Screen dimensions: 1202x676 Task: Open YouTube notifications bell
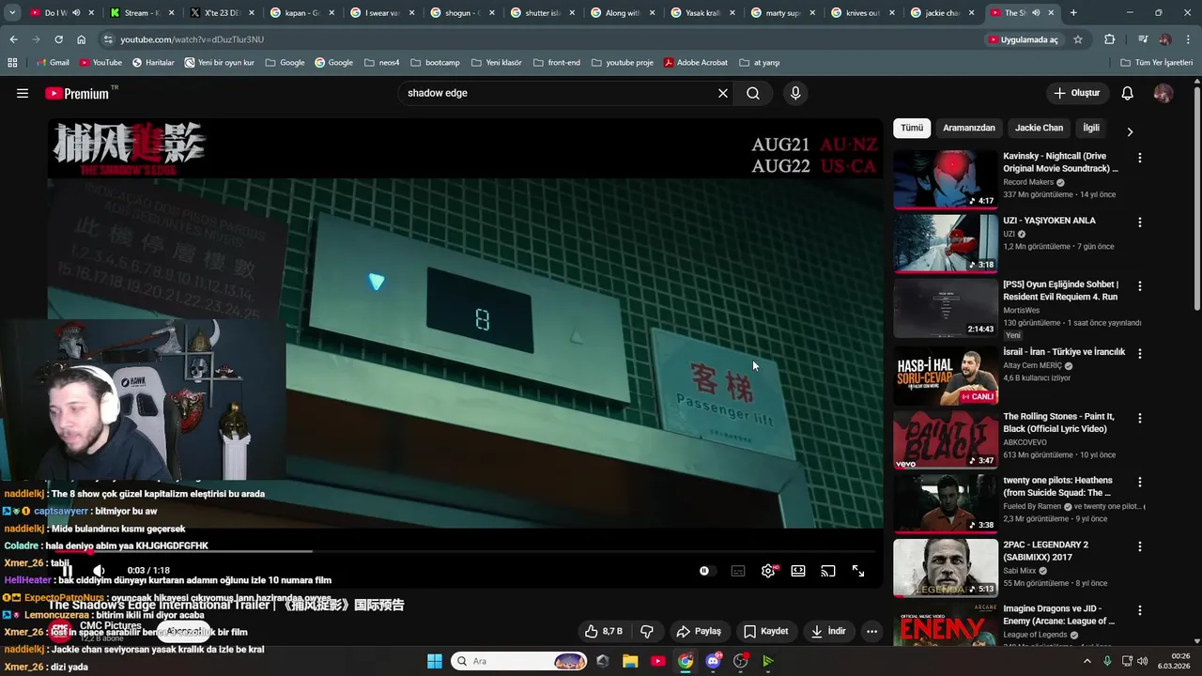tap(1128, 93)
